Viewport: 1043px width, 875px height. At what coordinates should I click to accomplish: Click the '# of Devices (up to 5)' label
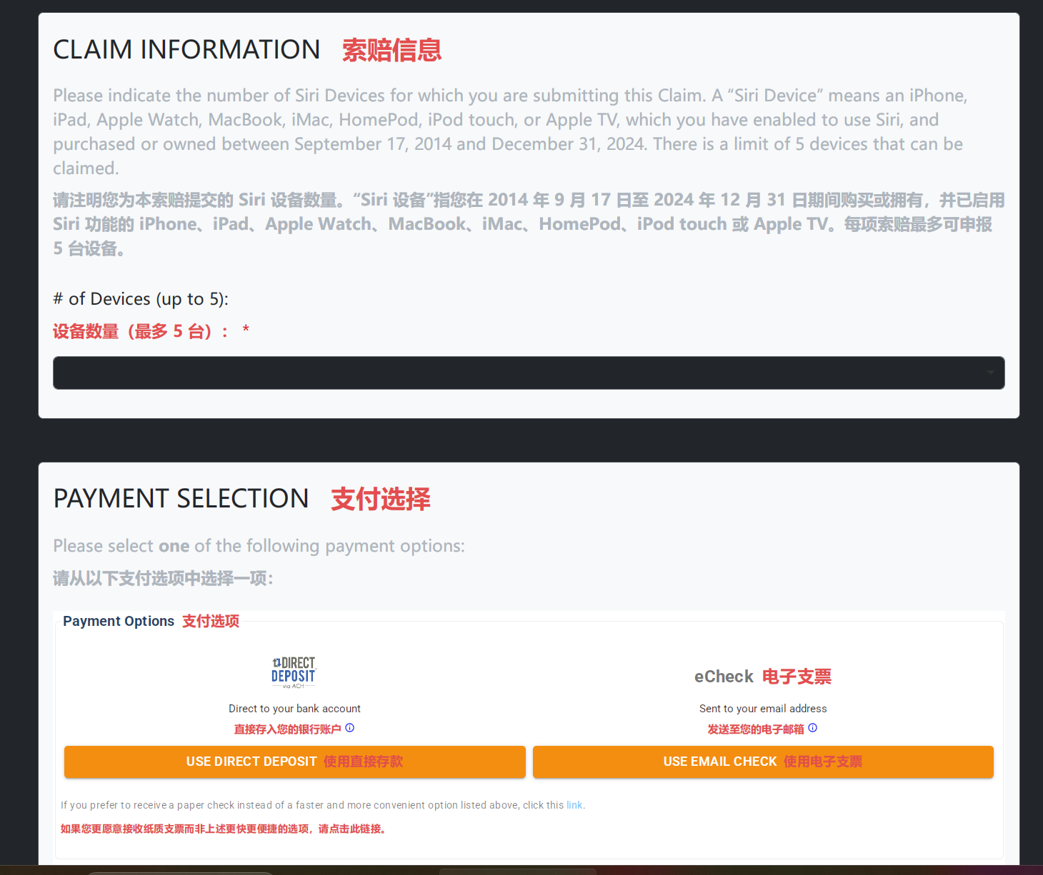coord(141,299)
